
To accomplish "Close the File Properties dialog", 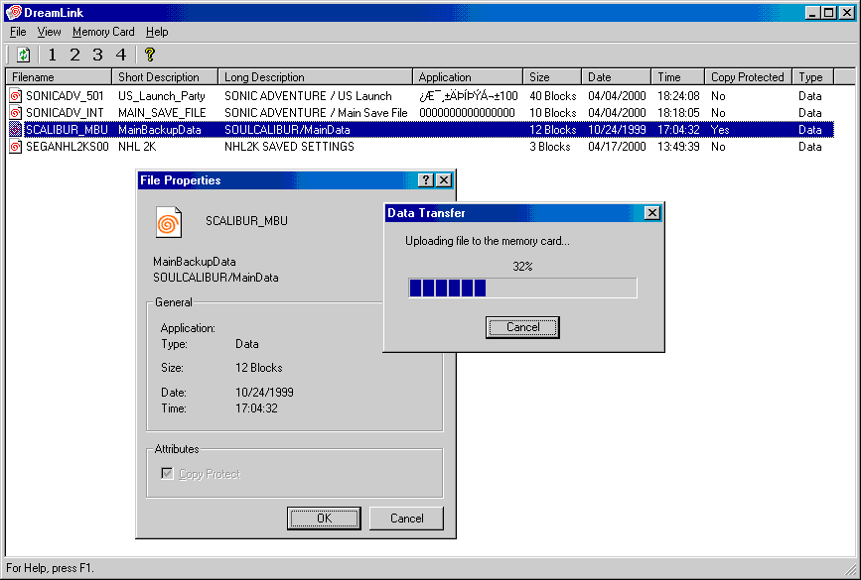I will coord(444,179).
